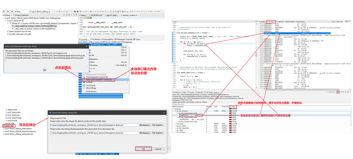Image resolution: width=353 pixels, height=159 pixels.
Task: Cancel the Gmon File Viewer dialog
Action: pyautogui.click(x=158, y=149)
